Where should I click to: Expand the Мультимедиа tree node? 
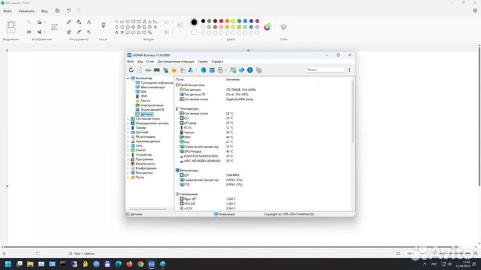point(128,137)
